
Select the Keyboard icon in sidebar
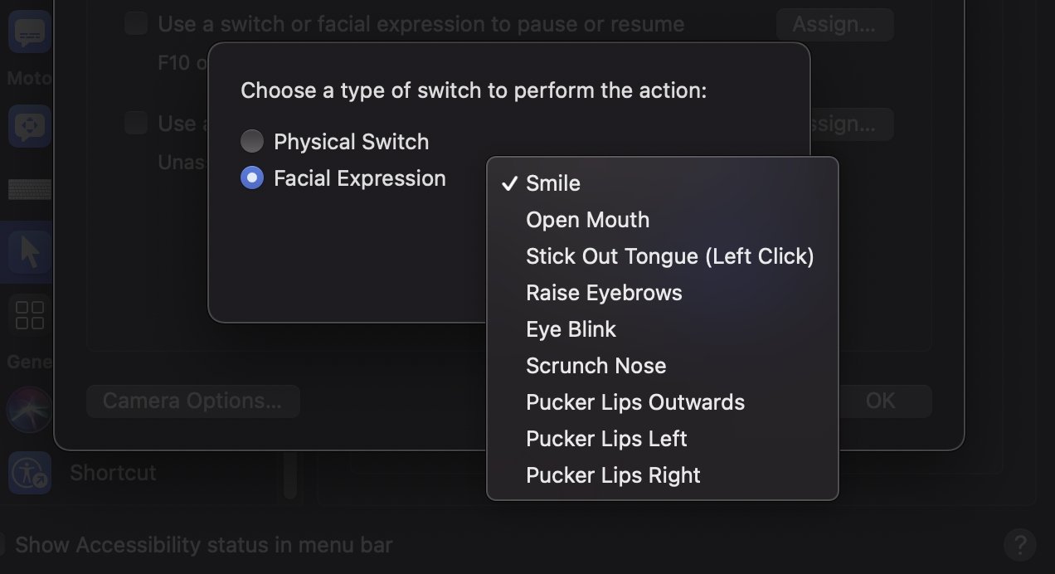point(30,190)
